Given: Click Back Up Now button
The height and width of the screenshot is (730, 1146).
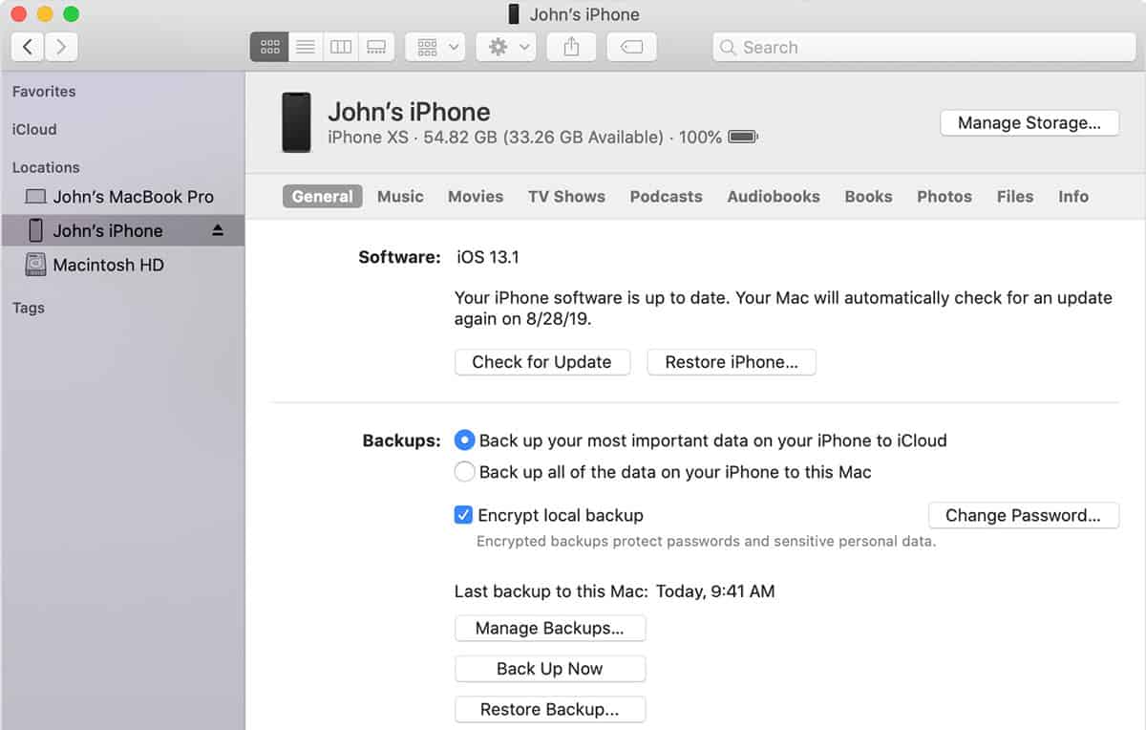Looking at the screenshot, I should pos(550,669).
